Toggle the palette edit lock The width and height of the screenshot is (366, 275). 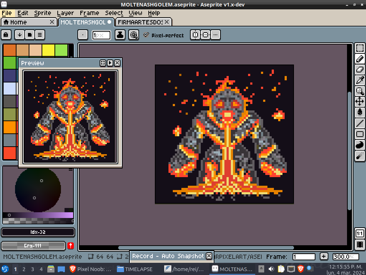(x=6, y=35)
